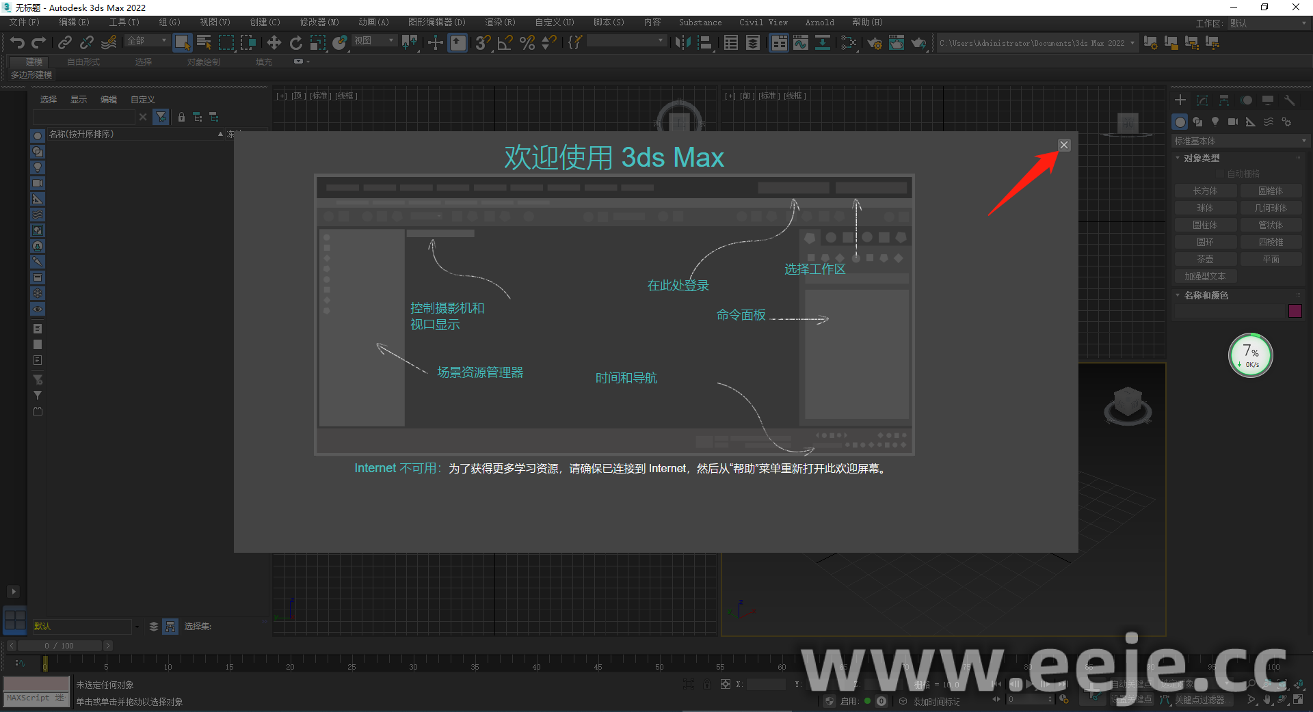Click the magenta object color swatch
This screenshot has width=1313, height=712.
point(1295,311)
